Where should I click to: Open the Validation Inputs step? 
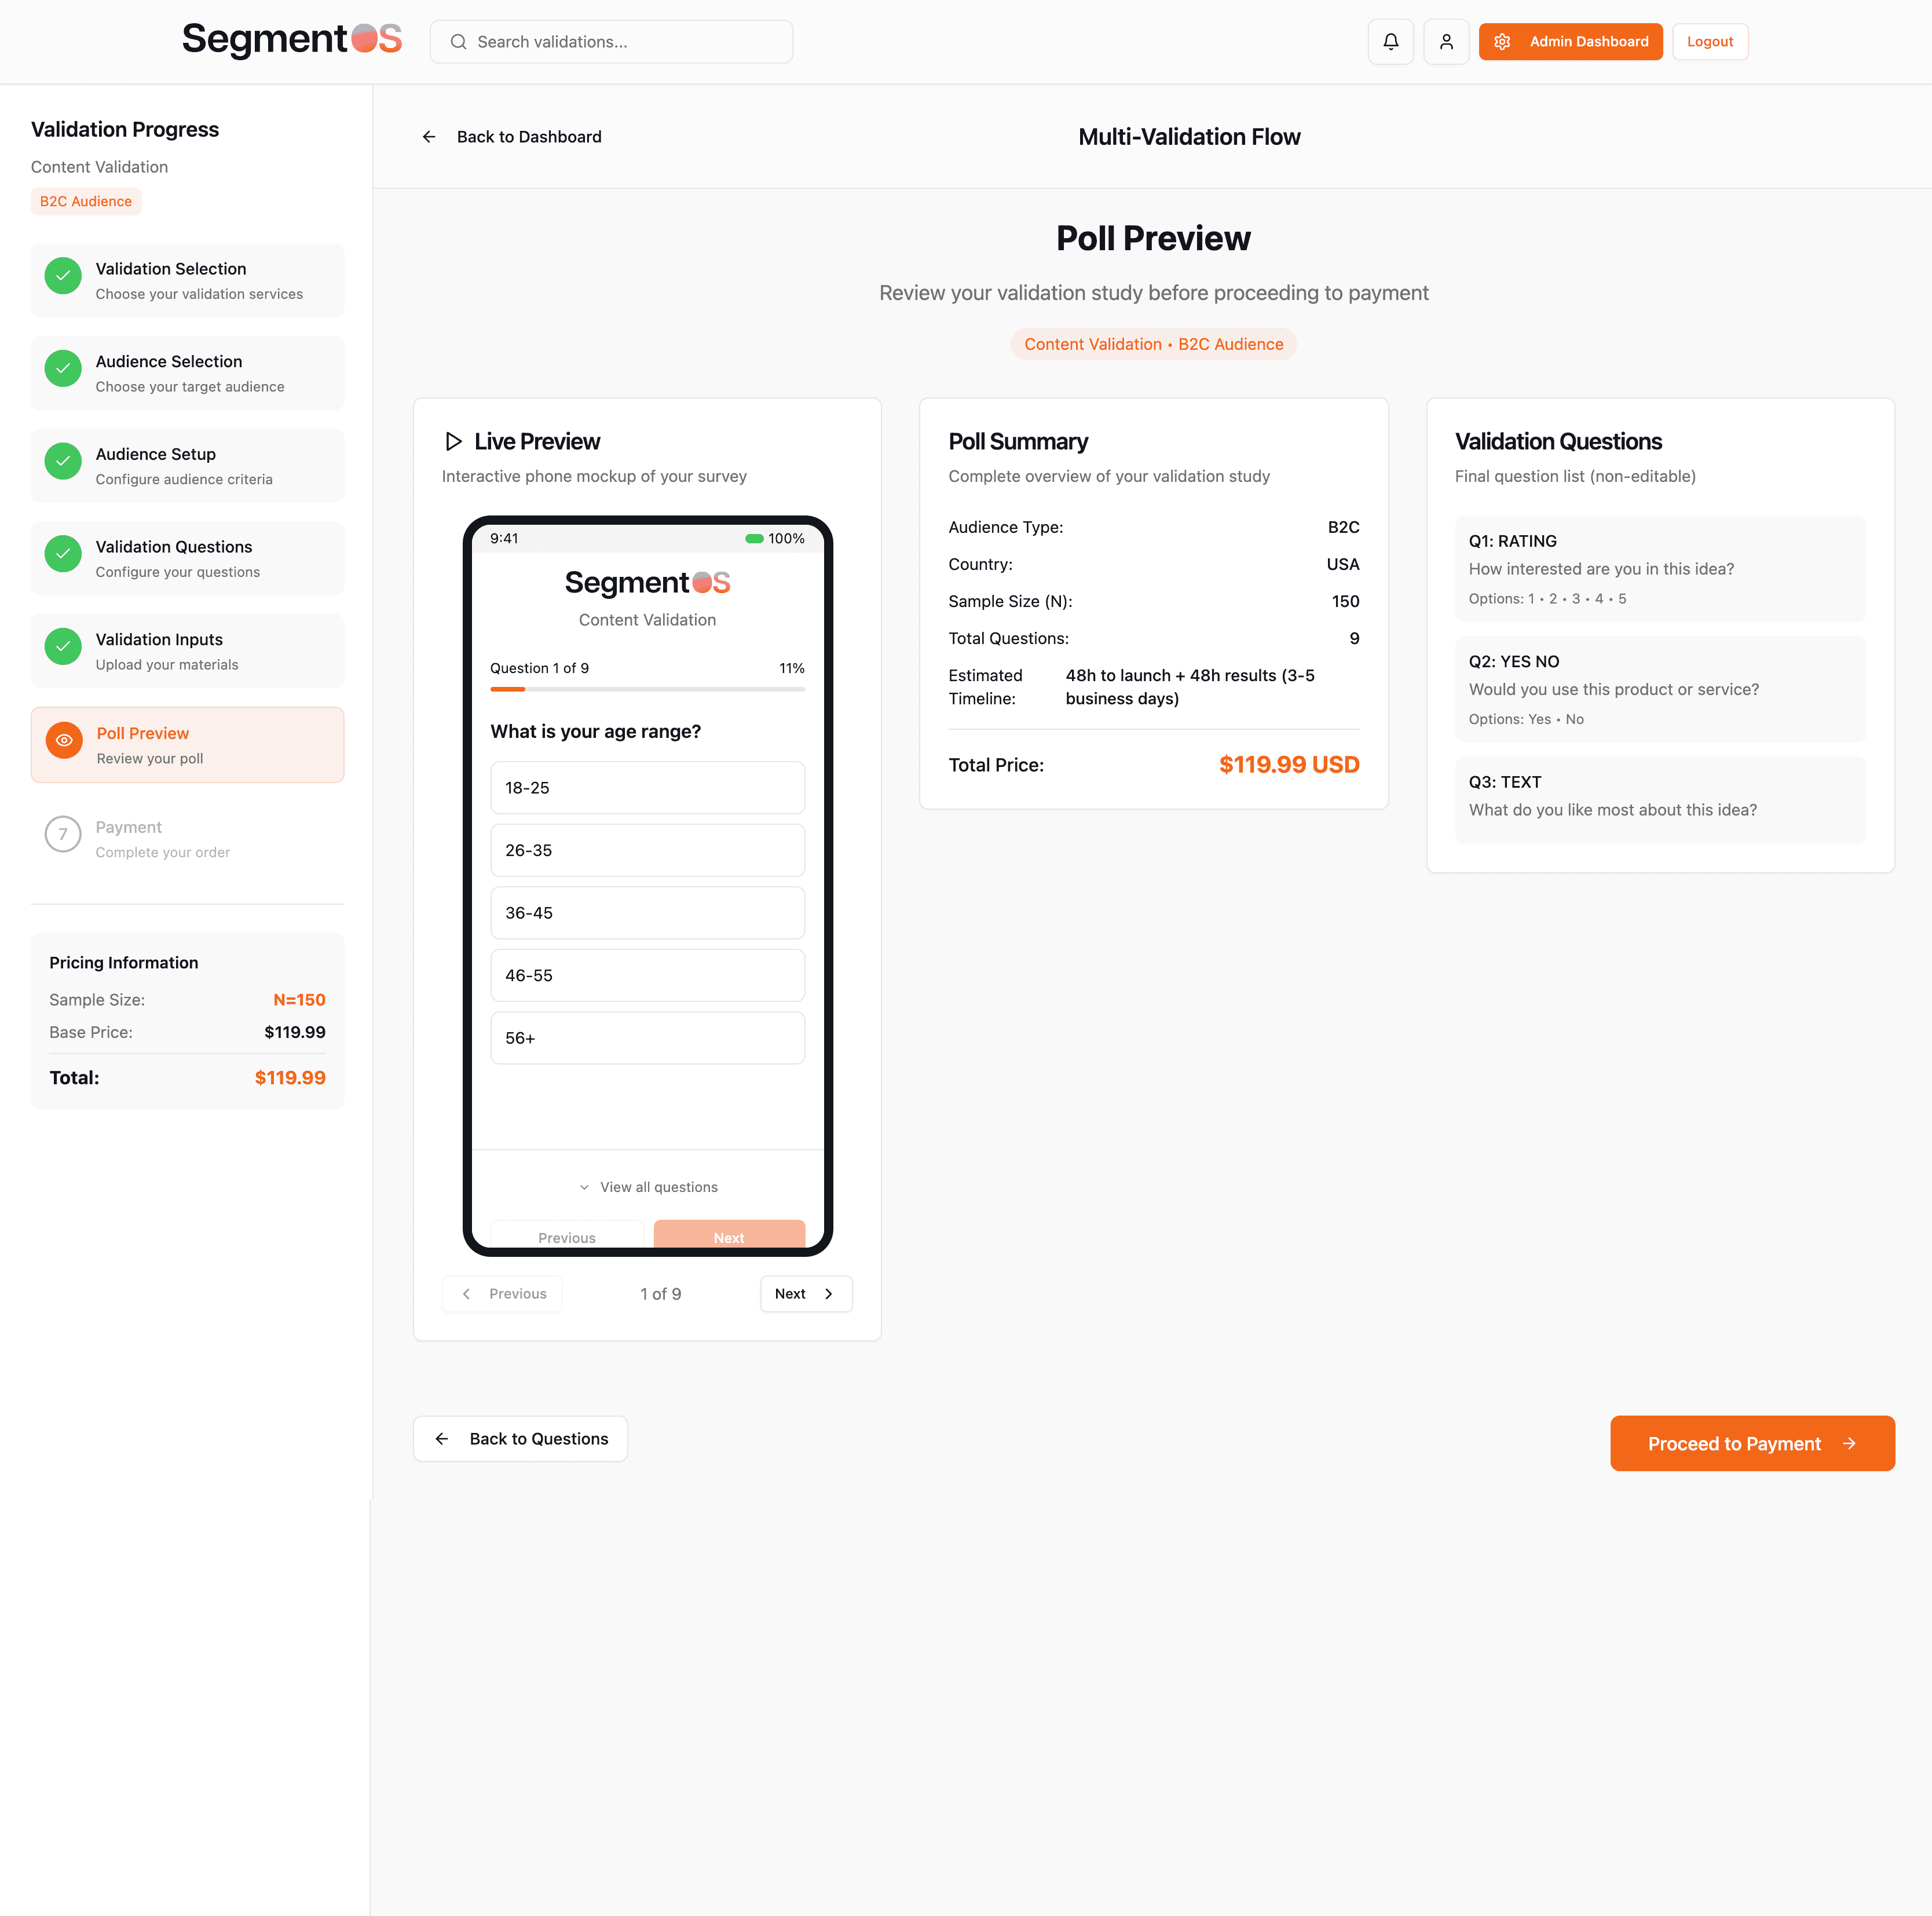[187, 651]
